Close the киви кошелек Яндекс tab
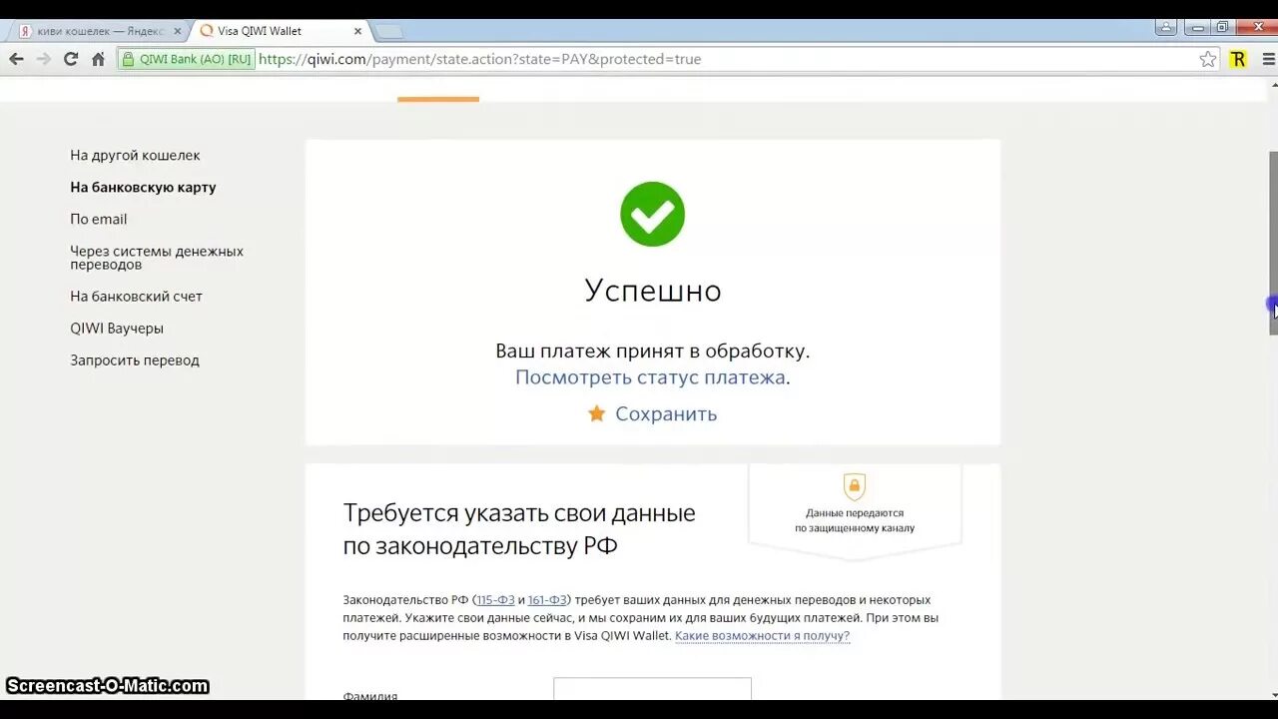 pyautogui.click(x=178, y=31)
